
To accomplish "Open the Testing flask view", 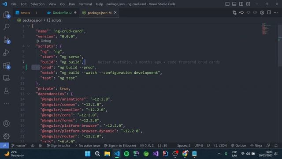I will pos(7,91).
